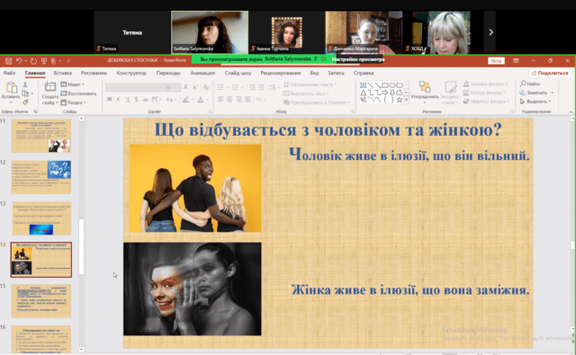576x355 pixels.
Task: Switch to the Анимация tab
Action: [x=202, y=73]
